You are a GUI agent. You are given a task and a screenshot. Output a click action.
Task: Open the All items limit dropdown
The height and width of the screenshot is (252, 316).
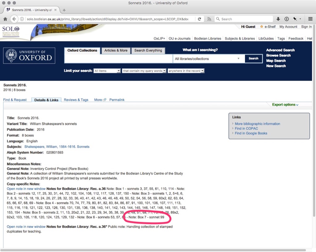pos(107,71)
